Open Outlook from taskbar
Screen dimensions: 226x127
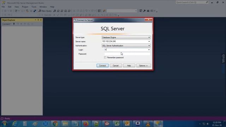point(127,124)
